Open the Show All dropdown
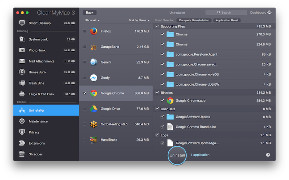Viewport: 289px width, 180px height. pos(92,21)
